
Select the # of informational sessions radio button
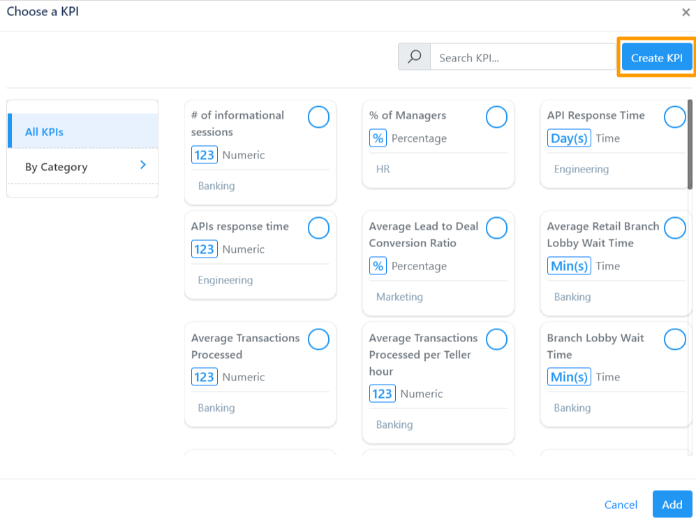click(318, 117)
